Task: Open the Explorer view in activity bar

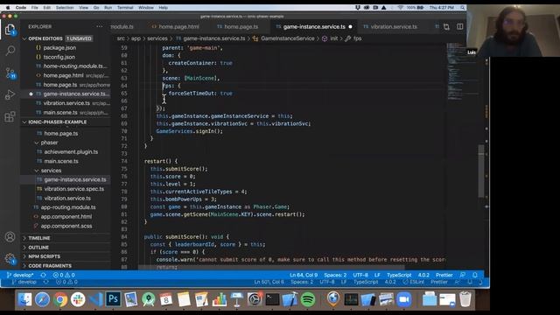Action: [x=10, y=30]
